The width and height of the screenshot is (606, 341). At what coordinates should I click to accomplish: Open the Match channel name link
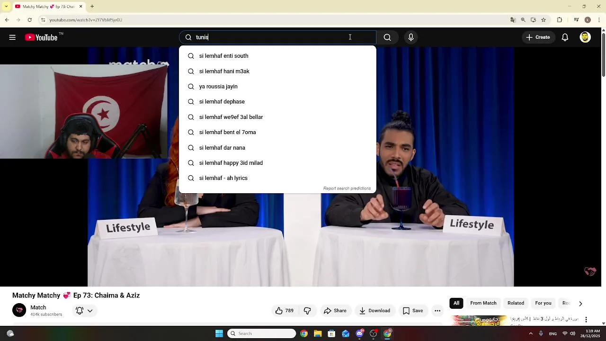[x=38, y=307]
